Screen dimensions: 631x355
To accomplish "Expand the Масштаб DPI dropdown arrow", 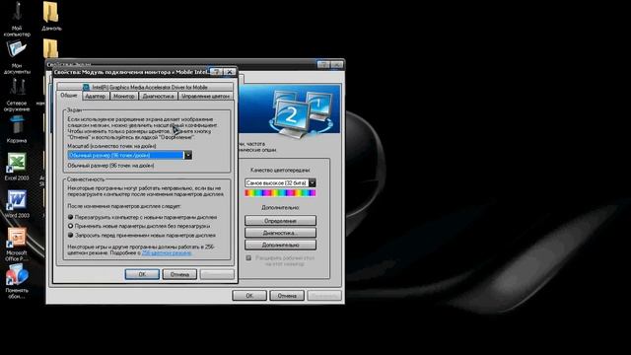I will 188,156.
